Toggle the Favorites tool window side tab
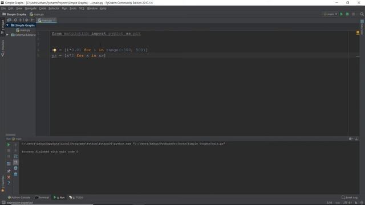The width and height of the screenshot is (365, 205). [x=2, y=183]
